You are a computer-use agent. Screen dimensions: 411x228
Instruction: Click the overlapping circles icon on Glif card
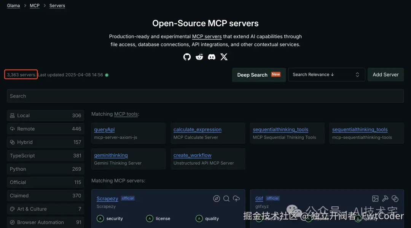click(395, 198)
